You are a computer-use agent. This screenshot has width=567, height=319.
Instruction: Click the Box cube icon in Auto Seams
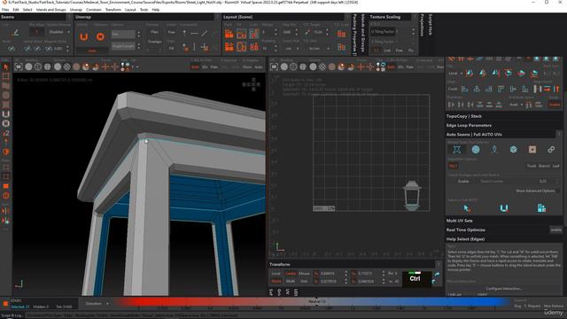[513, 150]
